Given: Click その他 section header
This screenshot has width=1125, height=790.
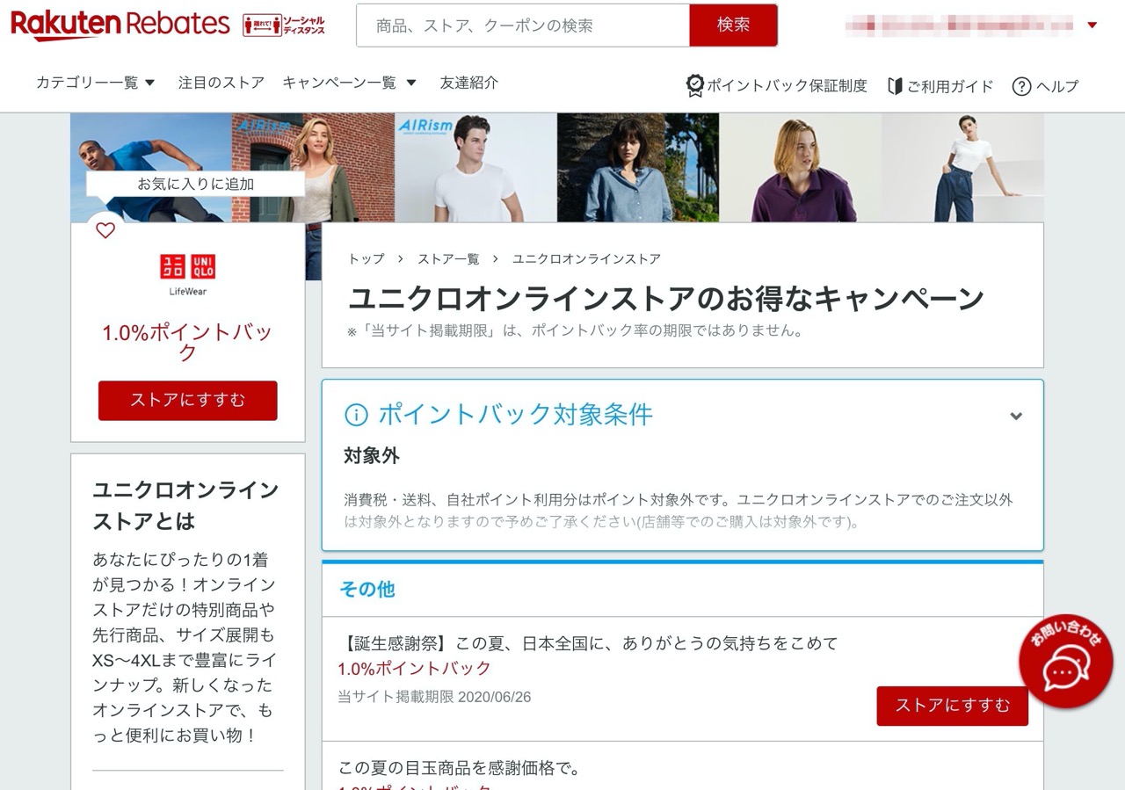Looking at the screenshot, I should 367,590.
